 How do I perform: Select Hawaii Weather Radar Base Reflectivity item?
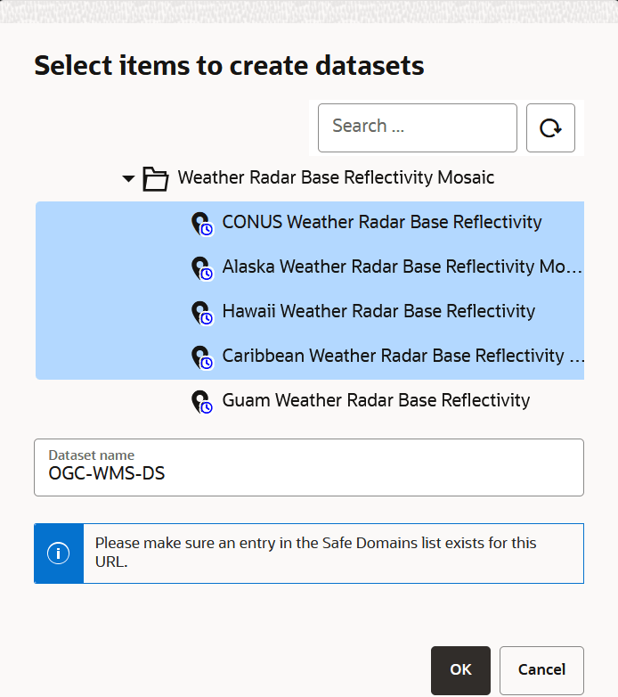point(378,311)
